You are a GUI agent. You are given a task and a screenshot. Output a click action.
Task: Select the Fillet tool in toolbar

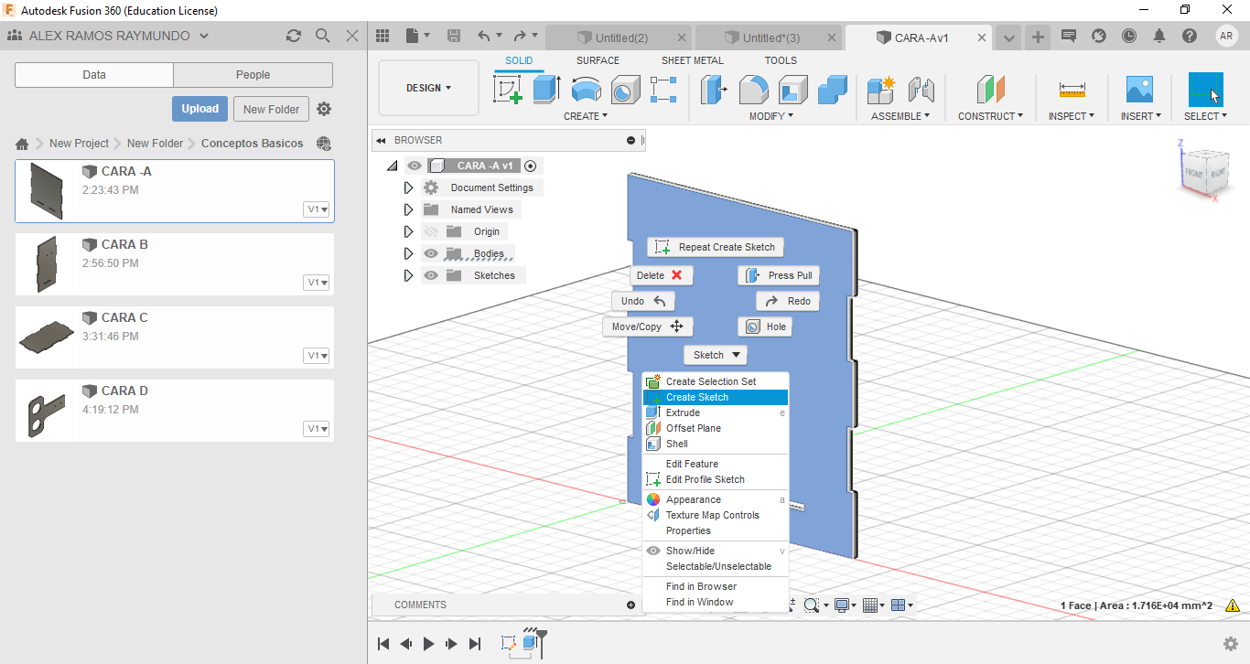[x=753, y=90]
